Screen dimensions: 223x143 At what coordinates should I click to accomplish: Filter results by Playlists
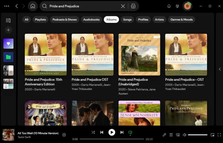pos(40,20)
